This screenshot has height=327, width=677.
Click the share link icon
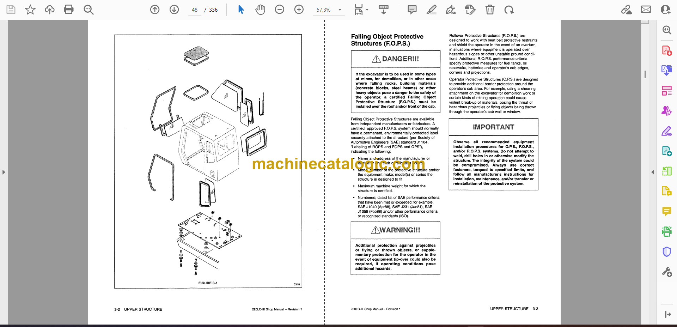click(627, 10)
